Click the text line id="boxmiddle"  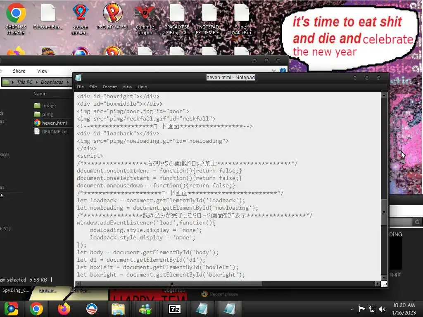point(119,104)
